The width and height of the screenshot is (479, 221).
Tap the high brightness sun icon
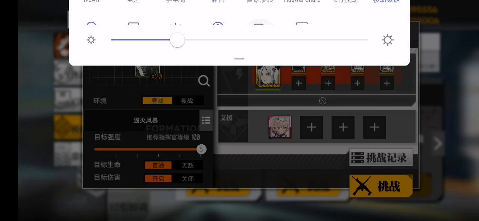(388, 40)
